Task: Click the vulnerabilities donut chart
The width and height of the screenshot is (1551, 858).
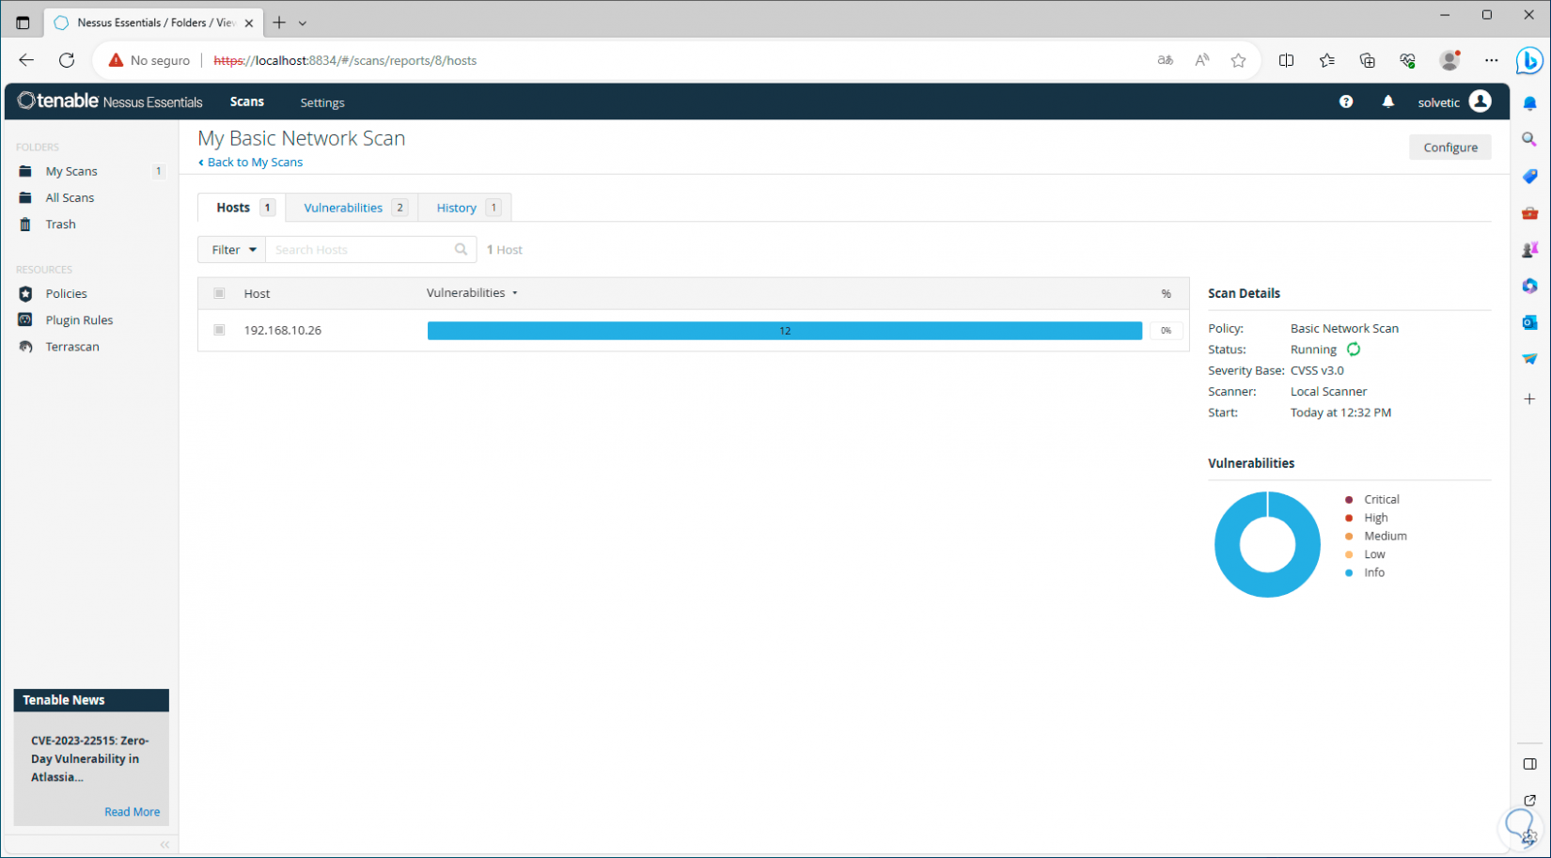Action: pyautogui.click(x=1267, y=544)
